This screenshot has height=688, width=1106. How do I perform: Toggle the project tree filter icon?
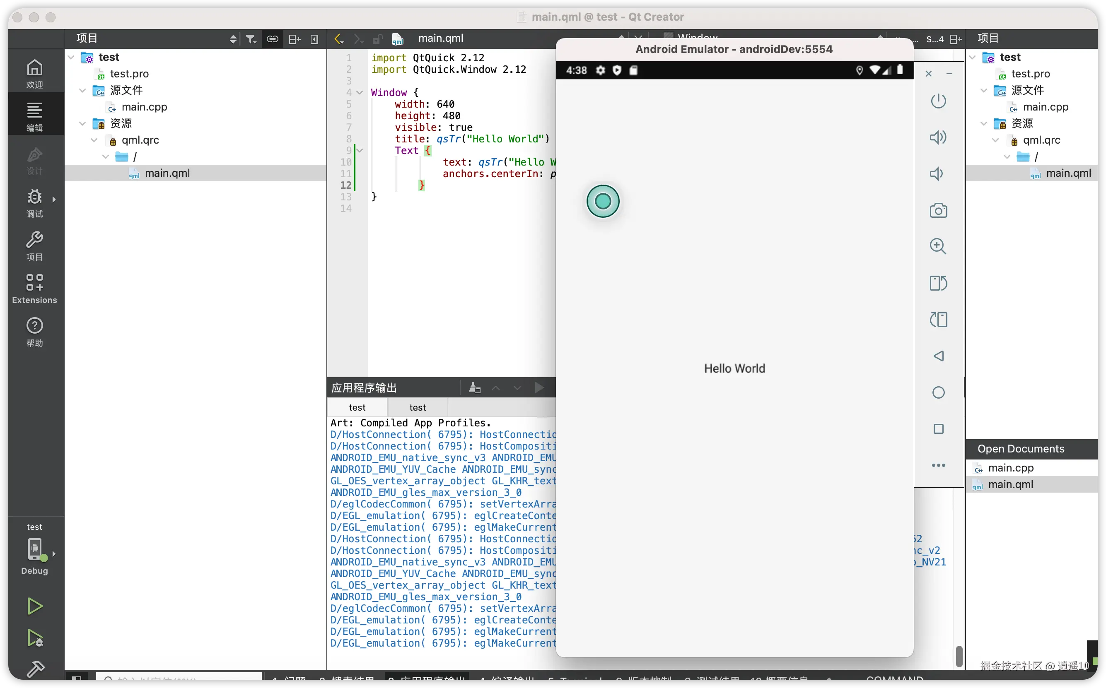[251, 39]
